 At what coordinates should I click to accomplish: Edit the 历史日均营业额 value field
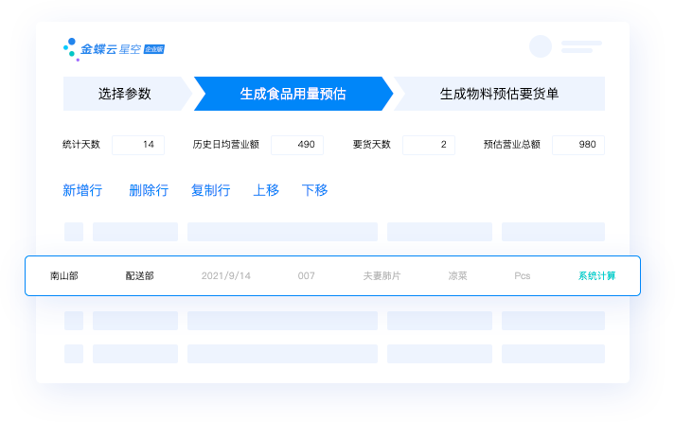coord(297,145)
